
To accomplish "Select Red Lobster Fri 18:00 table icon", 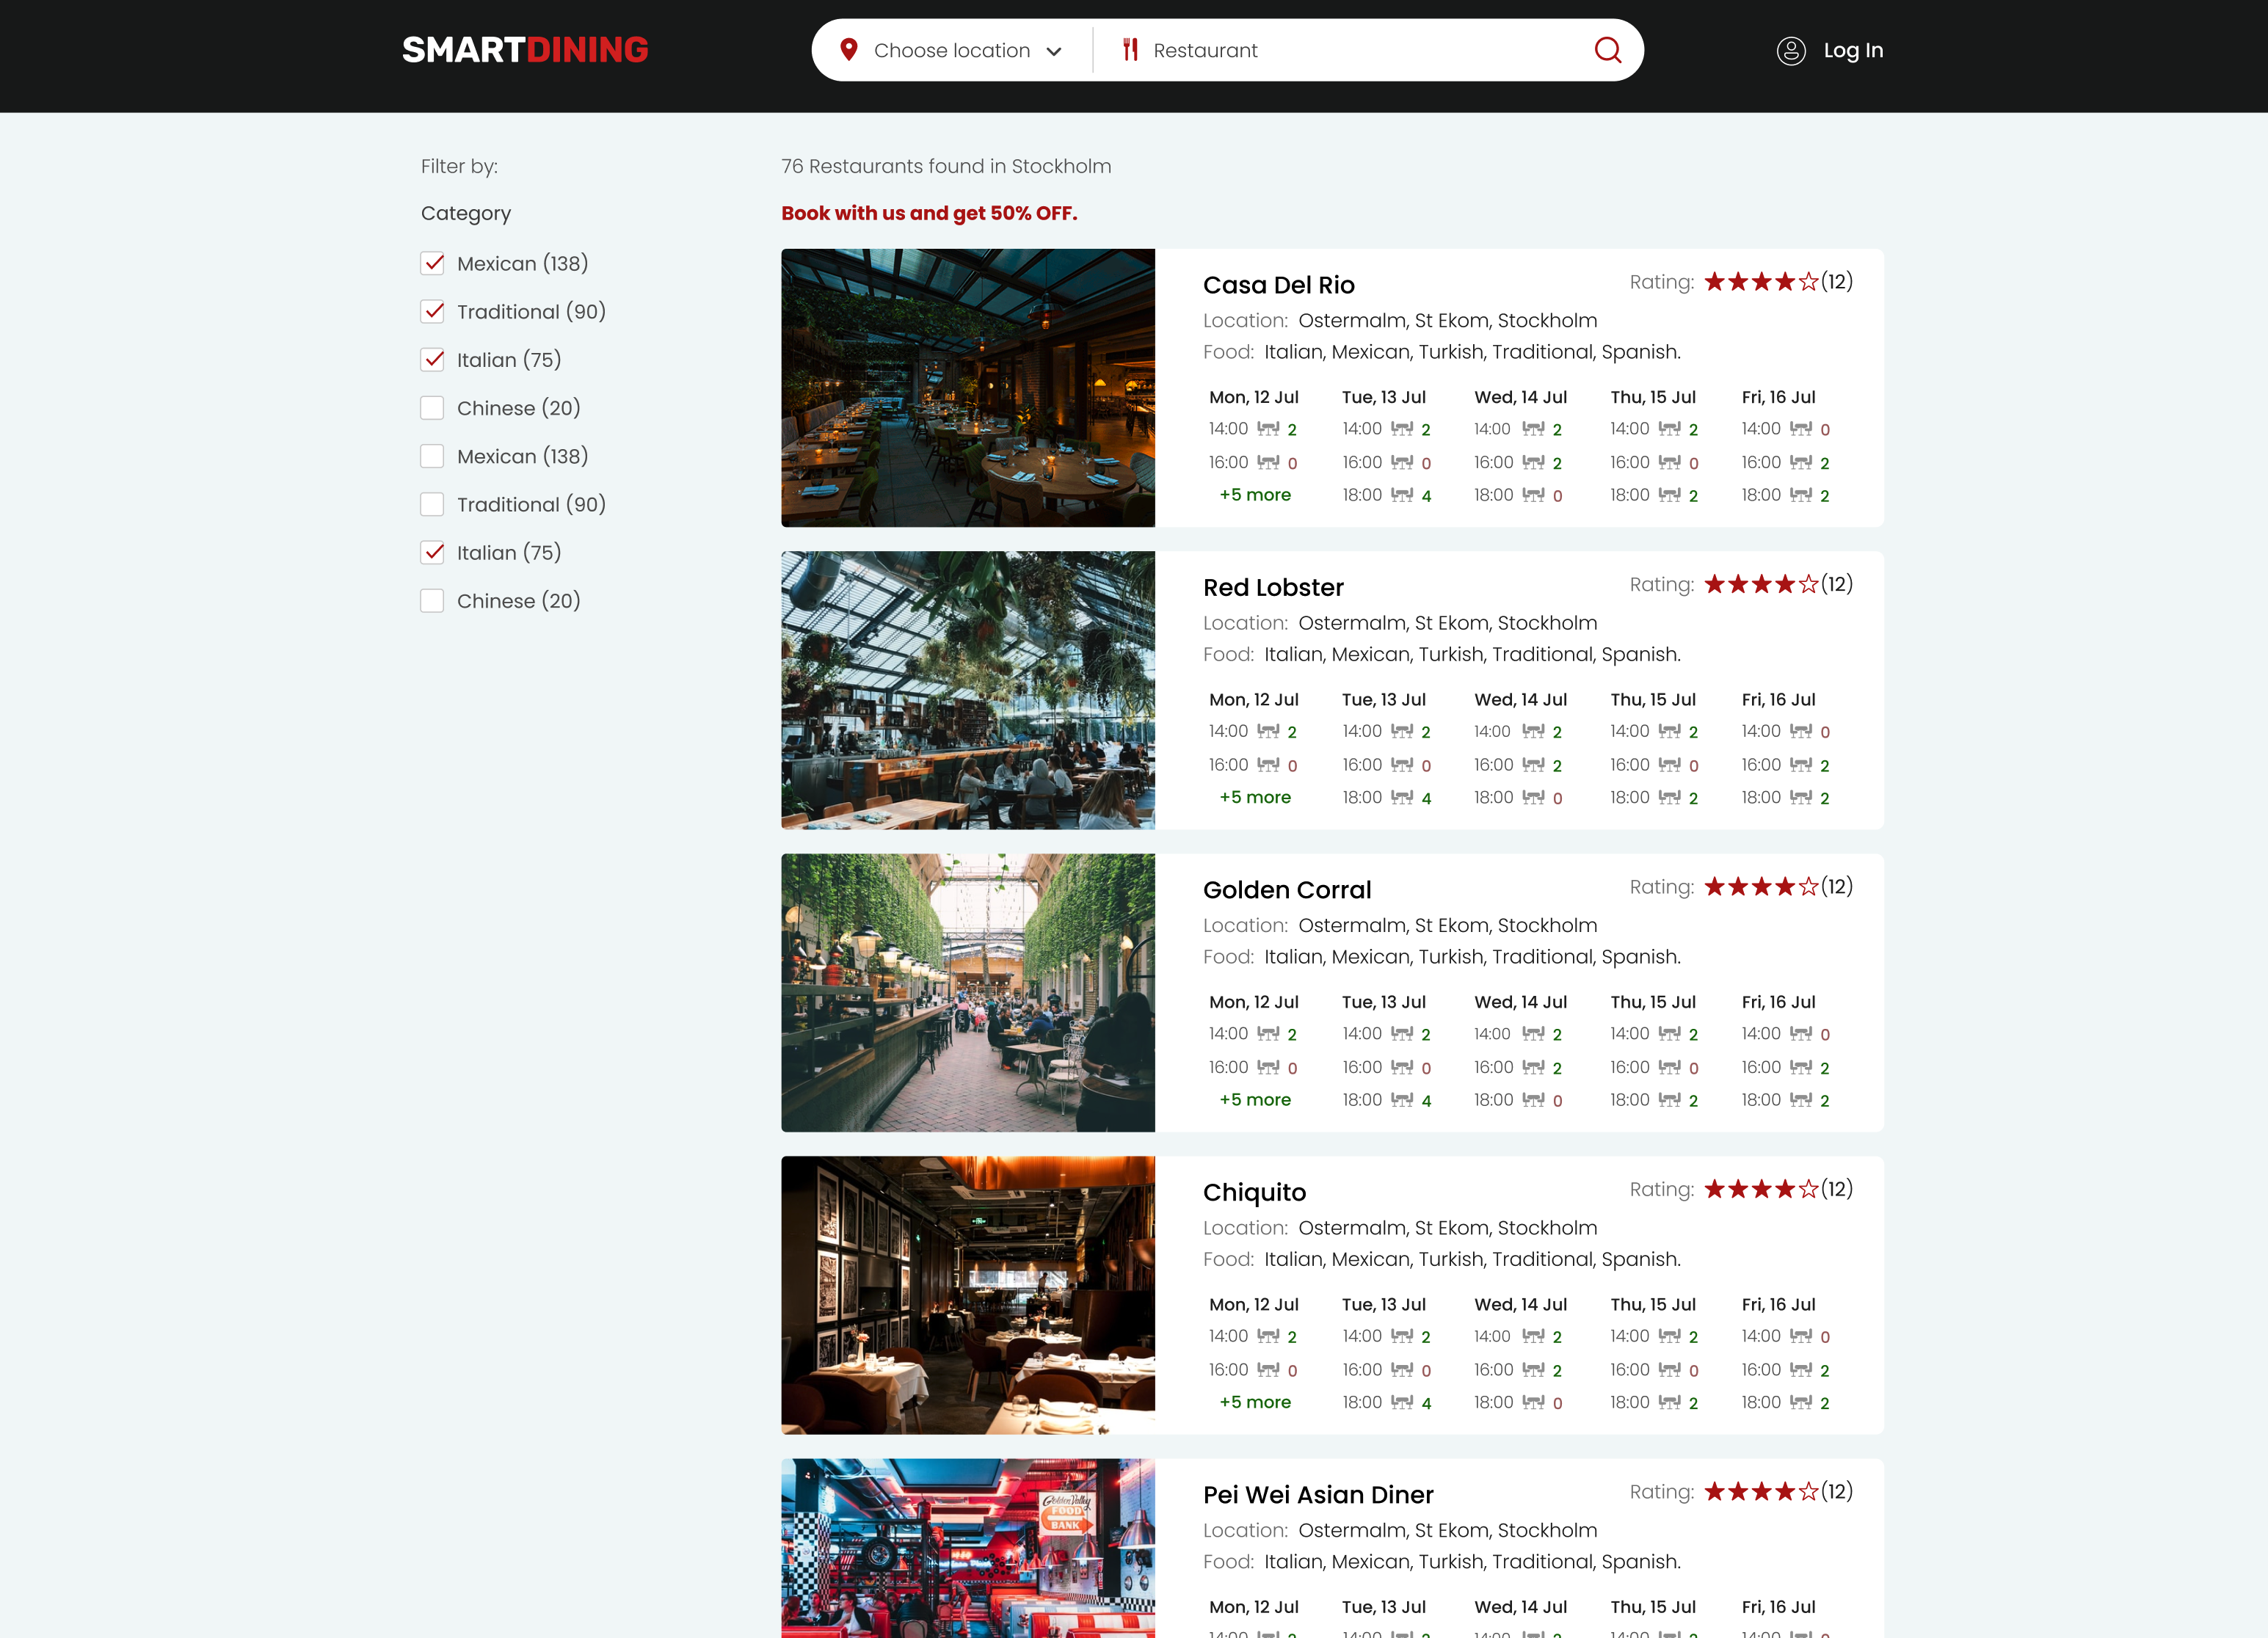I will (x=1800, y=797).
